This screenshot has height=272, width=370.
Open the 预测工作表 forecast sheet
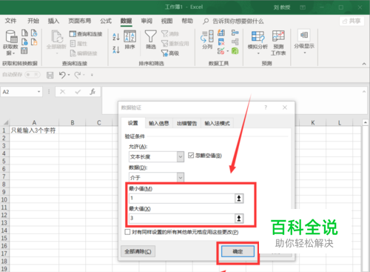point(278,43)
